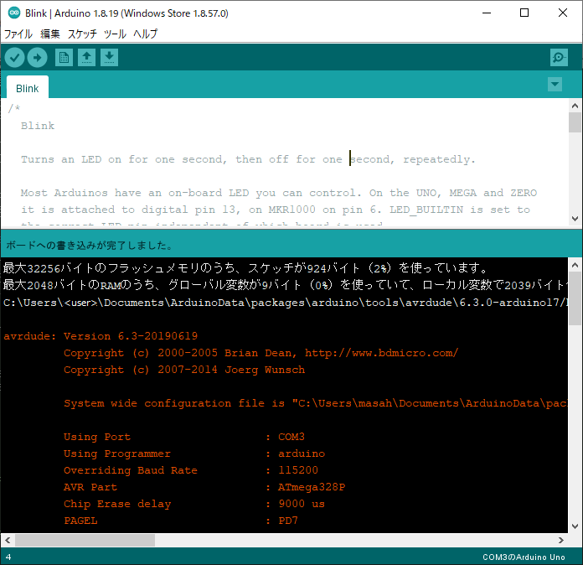Click the editor scrollbar up arrow

point(575,106)
